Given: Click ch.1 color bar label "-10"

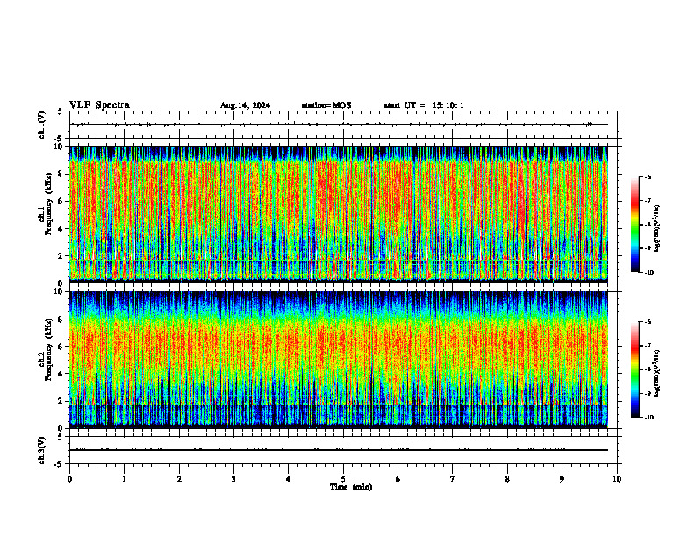Looking at the screenshot, I should pyautogui.click(x=648, y=273).
